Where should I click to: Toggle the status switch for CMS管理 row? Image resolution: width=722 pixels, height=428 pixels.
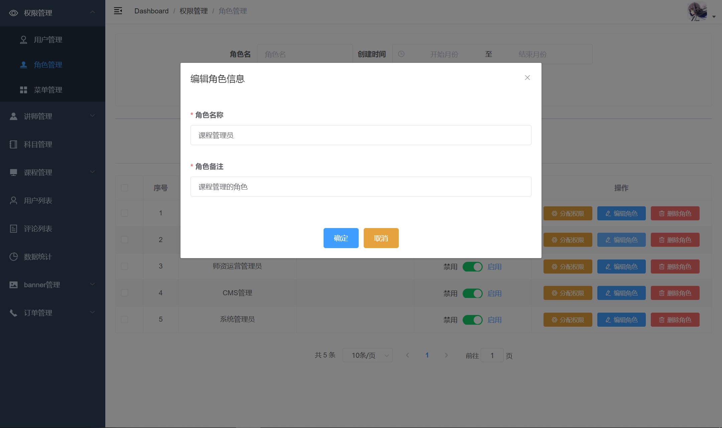[x=472, y=293]
